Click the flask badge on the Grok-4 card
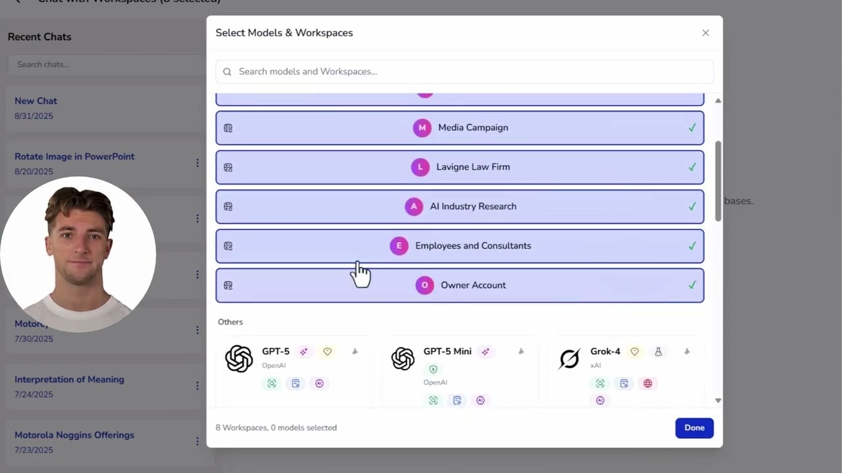Viewport: 842px width, 473px height. point(658,351)
